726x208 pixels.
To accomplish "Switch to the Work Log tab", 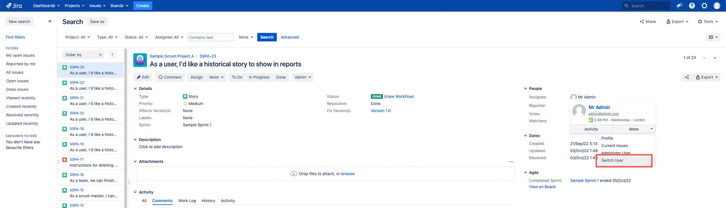I will (x=187, y=201).
